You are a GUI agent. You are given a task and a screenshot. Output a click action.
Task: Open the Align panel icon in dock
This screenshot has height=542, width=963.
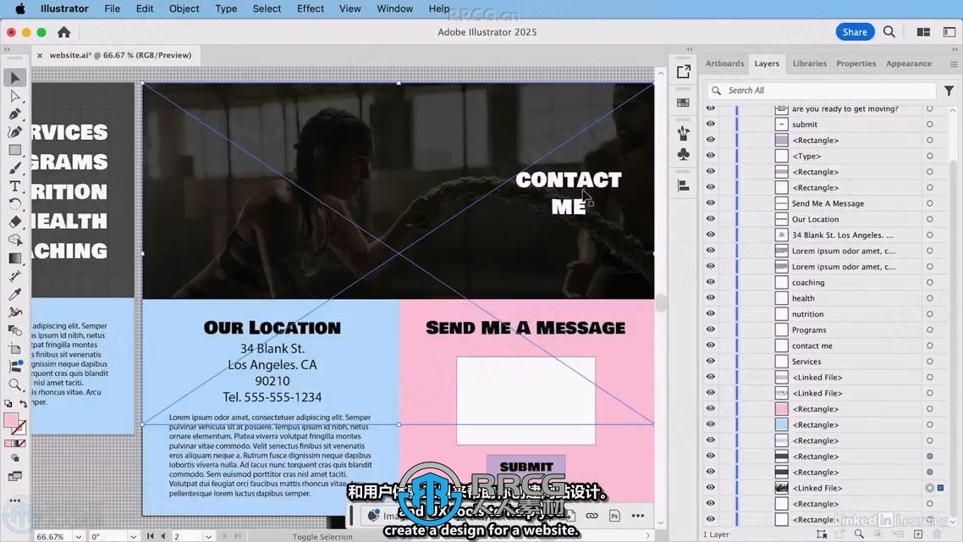point(683,185)
